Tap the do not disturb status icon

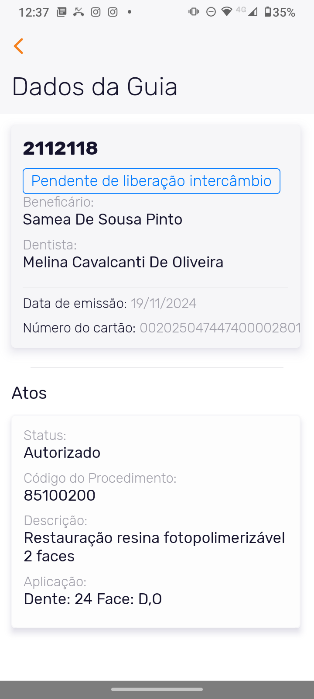[x=211, y=12]
